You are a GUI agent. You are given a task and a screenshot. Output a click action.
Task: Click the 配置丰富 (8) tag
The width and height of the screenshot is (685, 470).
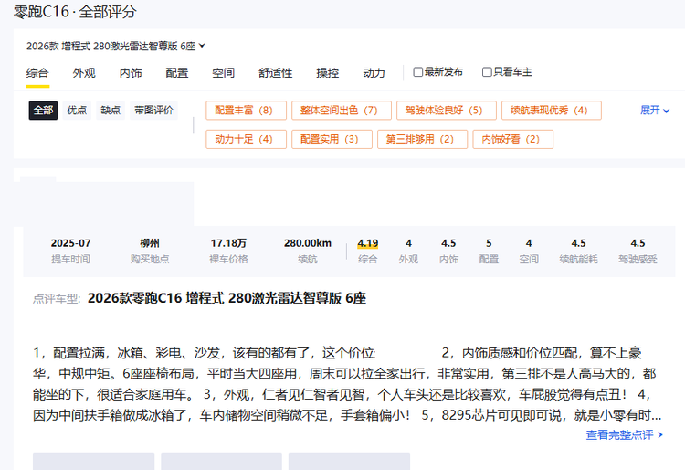pyautogui.click(x=244, y=111)
